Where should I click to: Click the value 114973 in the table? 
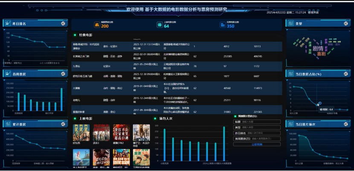tap(258, 88)
